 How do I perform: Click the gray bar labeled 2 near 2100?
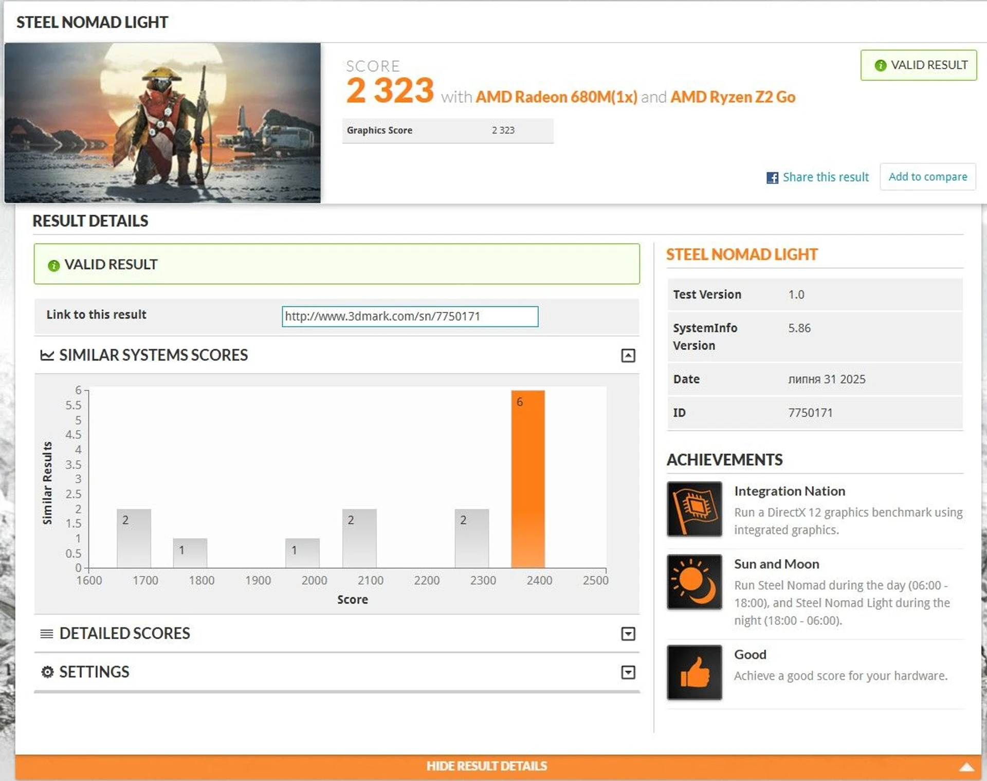[x=359, y=538]
